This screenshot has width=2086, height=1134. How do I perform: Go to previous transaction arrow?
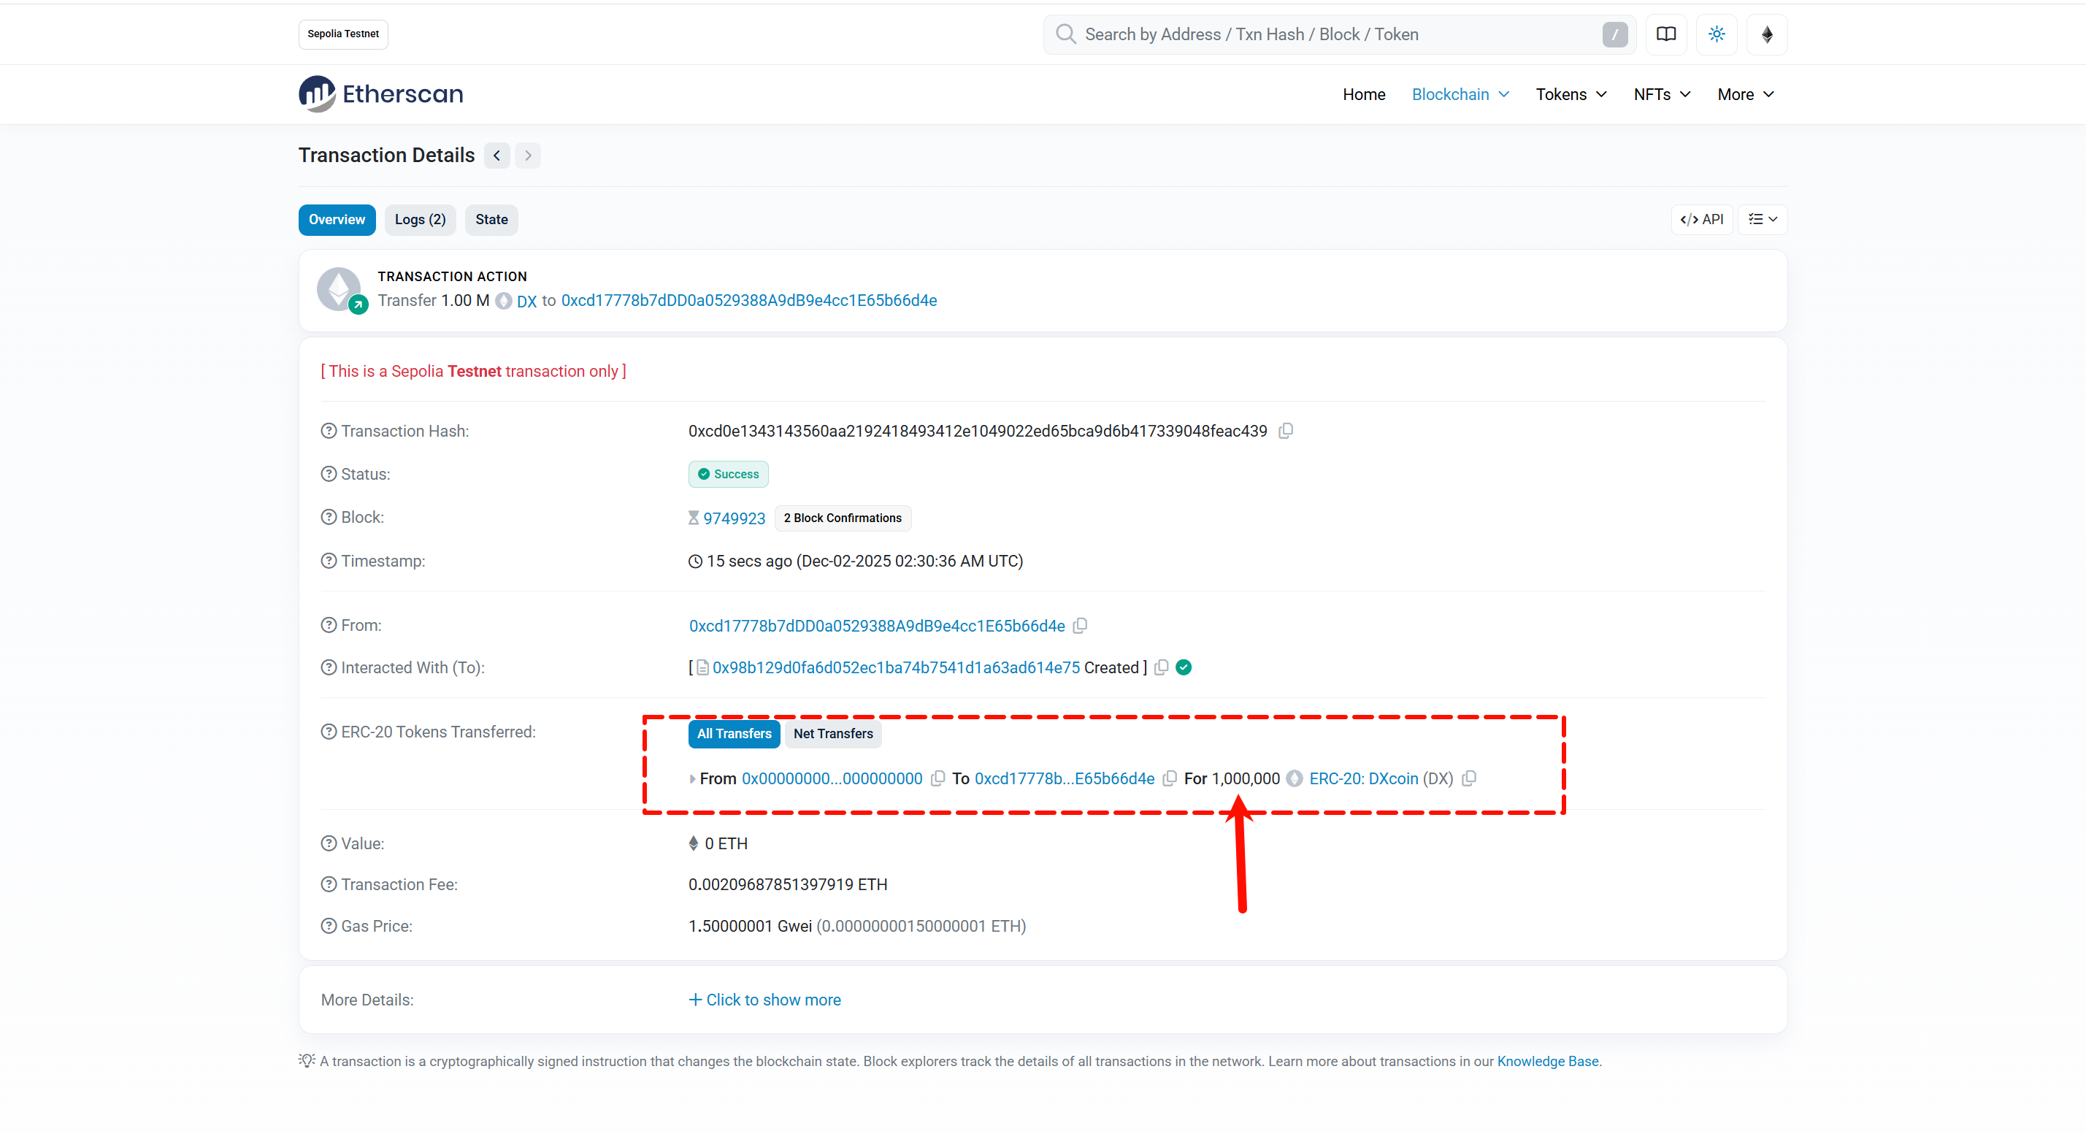496,155
